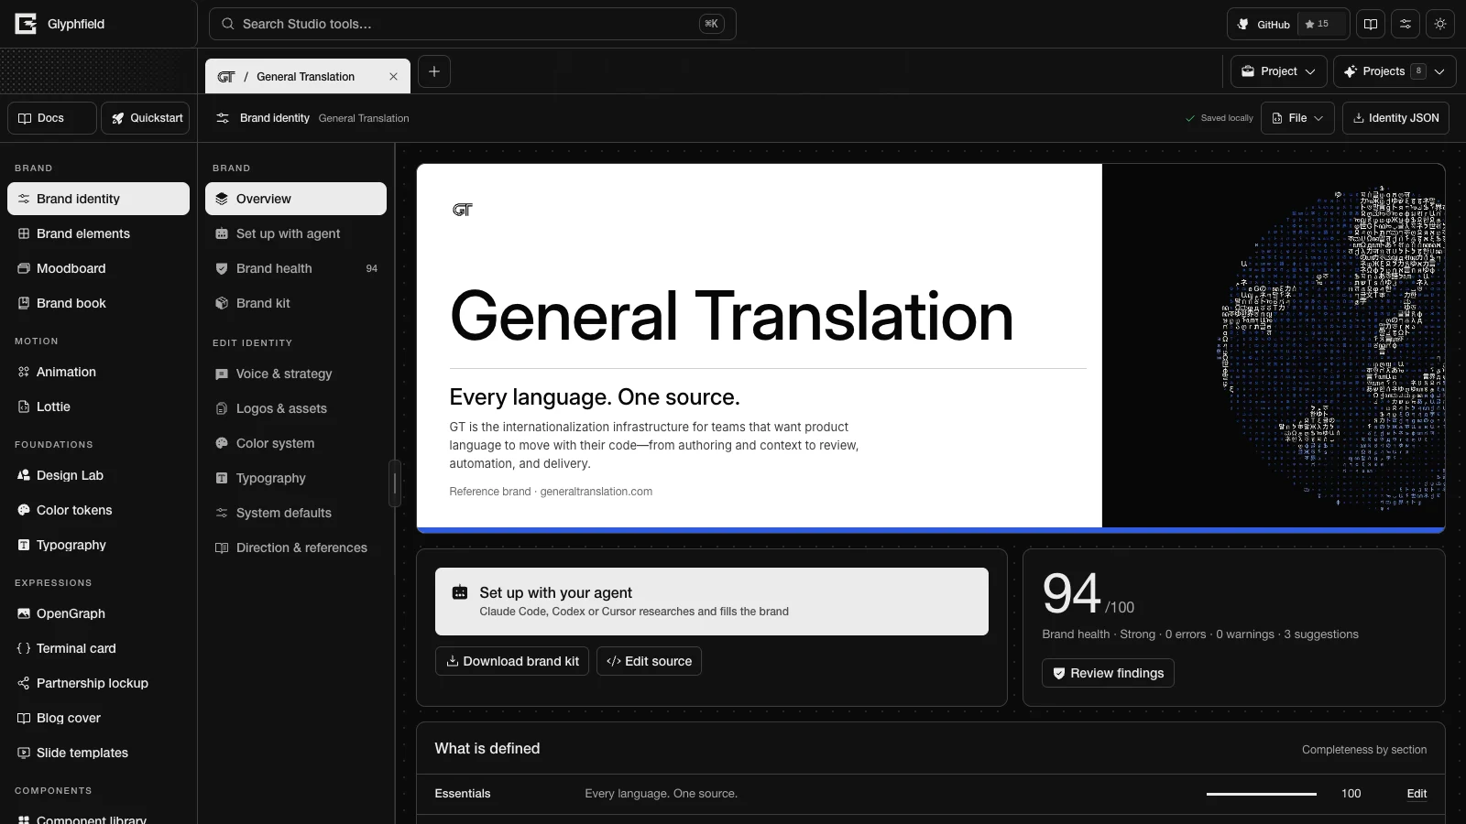The height and width of the screenshot is (824, 1466).
Task: Open the settings sliders icon in the top bar
Action: (x=1406, y=24)
